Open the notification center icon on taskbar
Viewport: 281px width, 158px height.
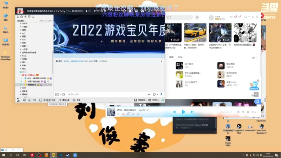tap(277, 155)
